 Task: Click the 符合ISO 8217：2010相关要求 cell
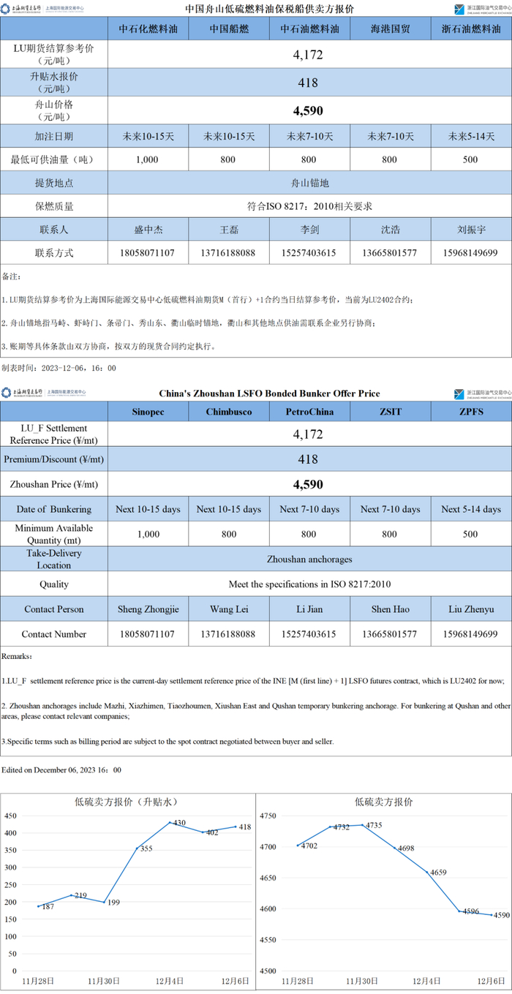[309, 206]
